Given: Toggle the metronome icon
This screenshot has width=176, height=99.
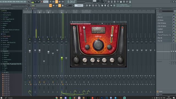Looking at the screenshot, I should tap(51, 2).
